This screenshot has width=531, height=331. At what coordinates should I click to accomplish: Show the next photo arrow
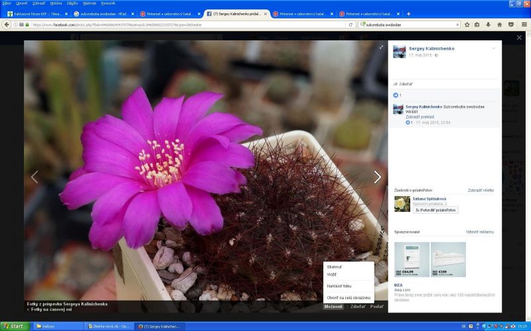click(x=377, y=177)
